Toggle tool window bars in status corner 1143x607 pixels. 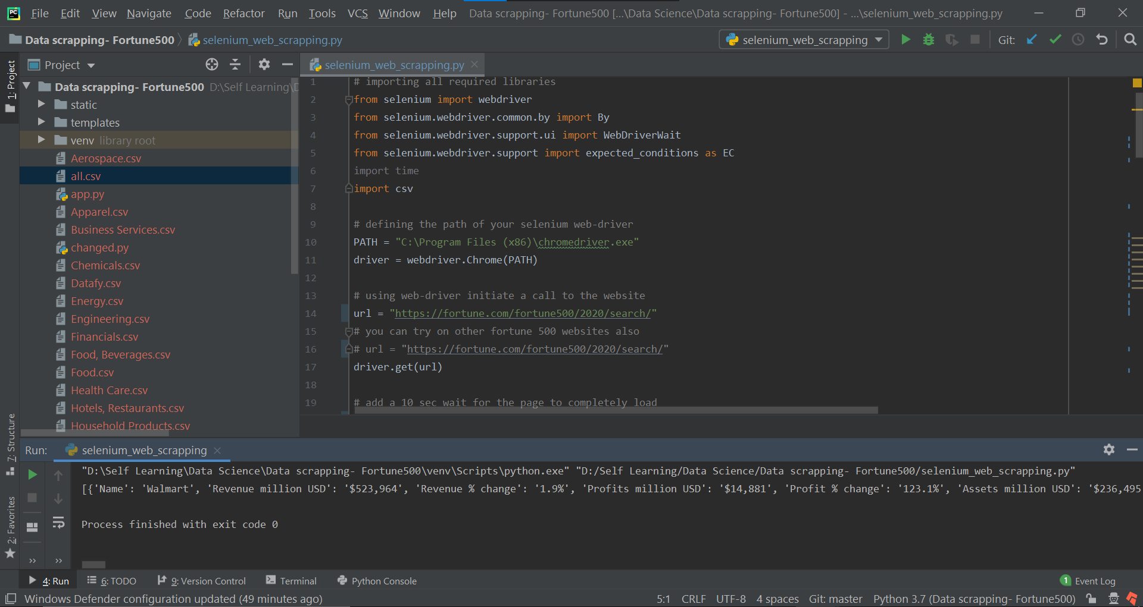(x=11, y=599)
